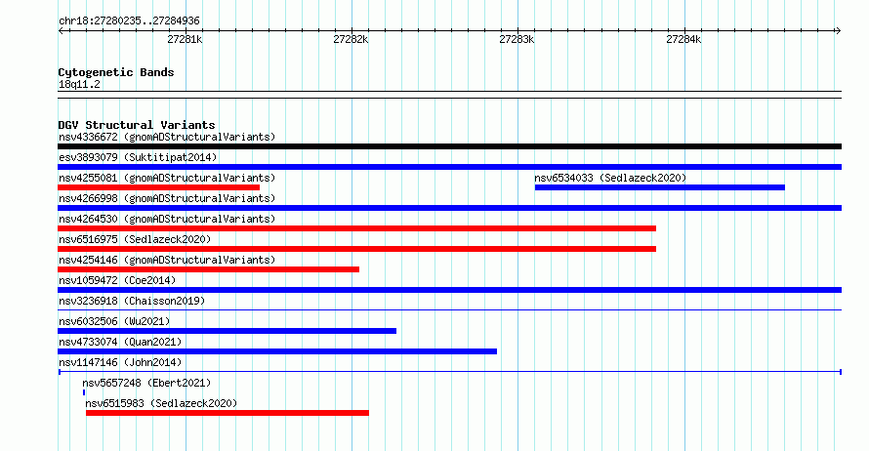Screen dimensions: 869x451
Task: Click the blue nsv1059472 variant bar
Action: click(449, 290)
